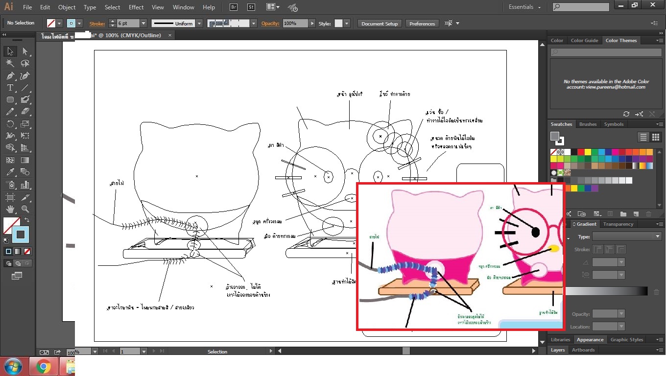This screenshot has width=666, height=376.
Task: Click the Preferences button
Action: pyautogui.click(x=422, y=23)
